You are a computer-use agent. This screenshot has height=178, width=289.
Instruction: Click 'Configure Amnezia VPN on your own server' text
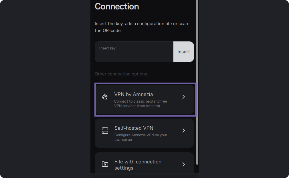pos(141,137)
